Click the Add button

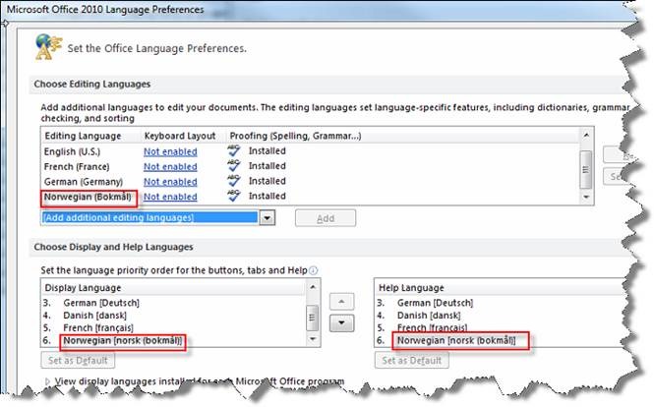(326, 218)
